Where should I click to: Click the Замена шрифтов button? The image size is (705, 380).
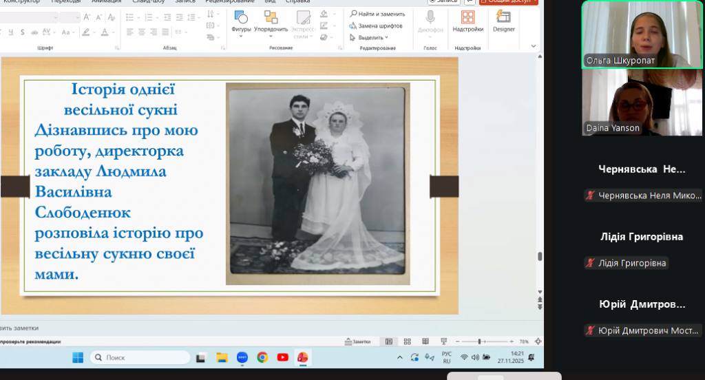[376, 25]
